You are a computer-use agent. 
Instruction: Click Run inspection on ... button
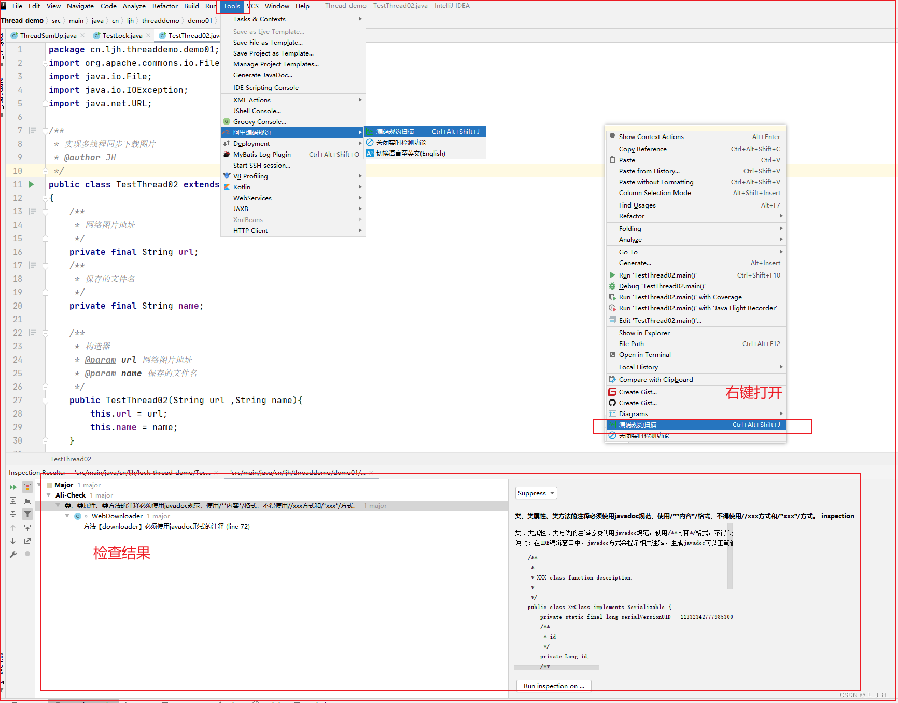(x=554, y=686)
